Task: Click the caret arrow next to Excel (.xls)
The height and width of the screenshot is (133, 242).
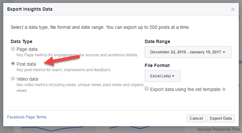Action: [173, 76]
